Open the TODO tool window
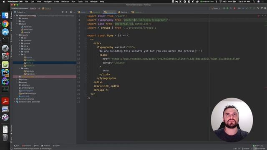267x150 pixels. [x=56, y=146]
